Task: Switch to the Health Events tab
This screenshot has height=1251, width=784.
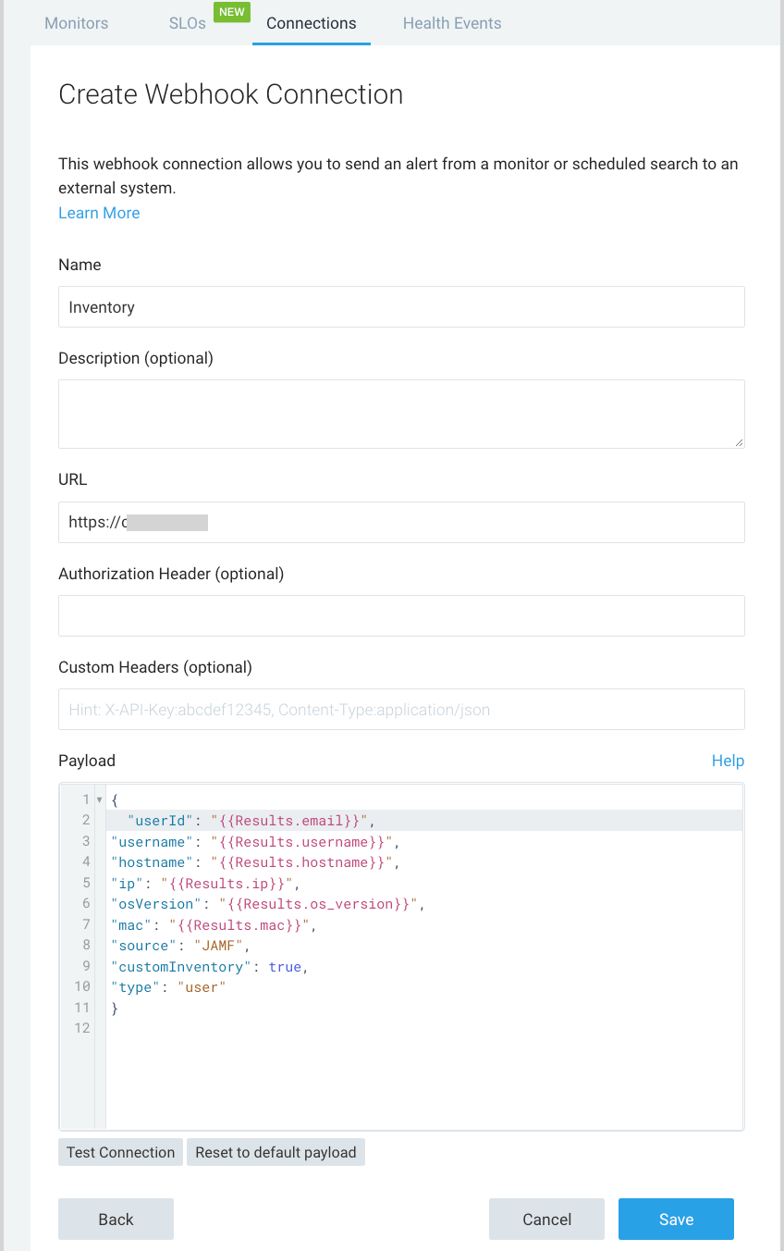Action: click(x=451, y=23)
